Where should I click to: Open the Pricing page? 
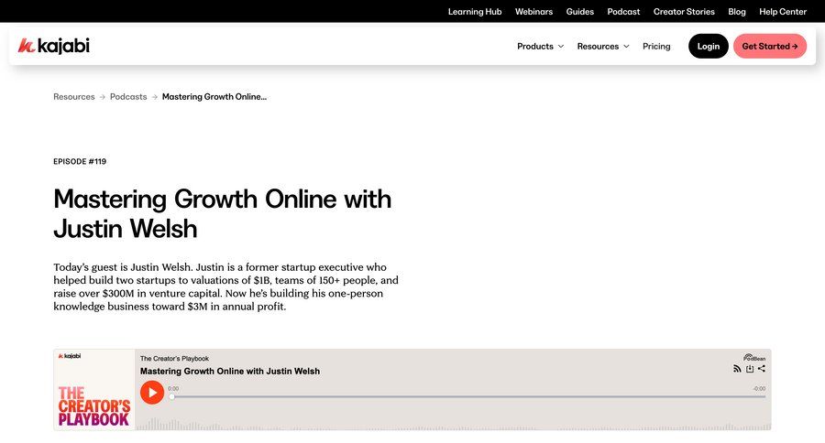point(656,47)
